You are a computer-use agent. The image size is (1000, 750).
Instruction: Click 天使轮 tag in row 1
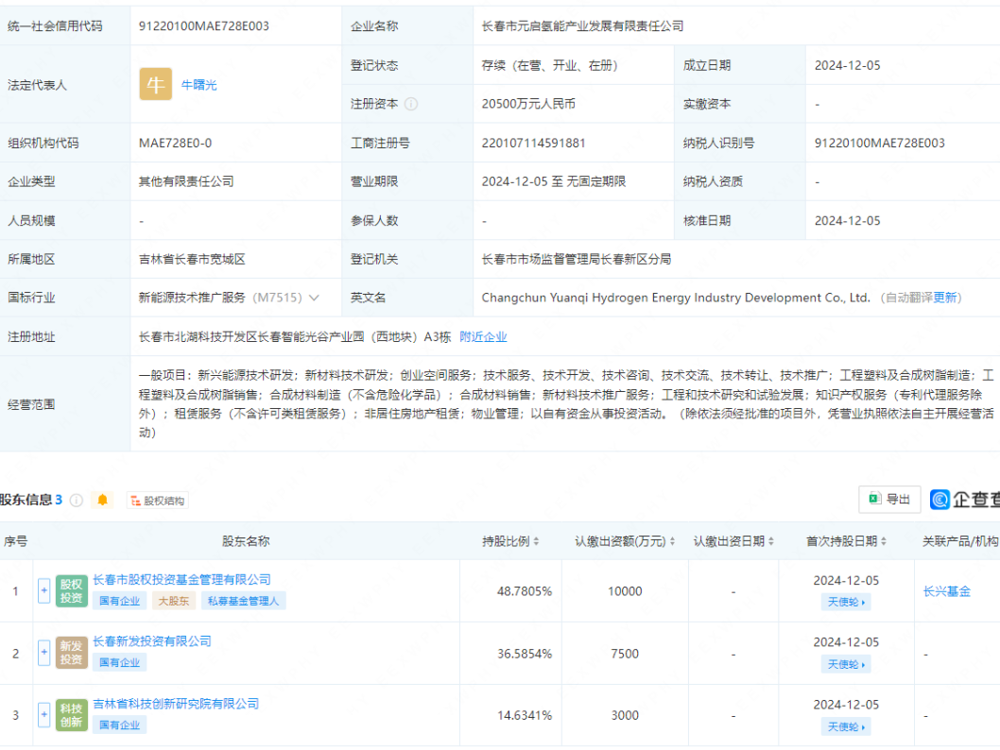[x=846, y=602]
